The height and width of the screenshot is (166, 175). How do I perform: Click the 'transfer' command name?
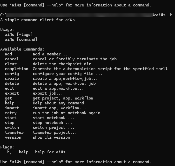coord(14,132)
